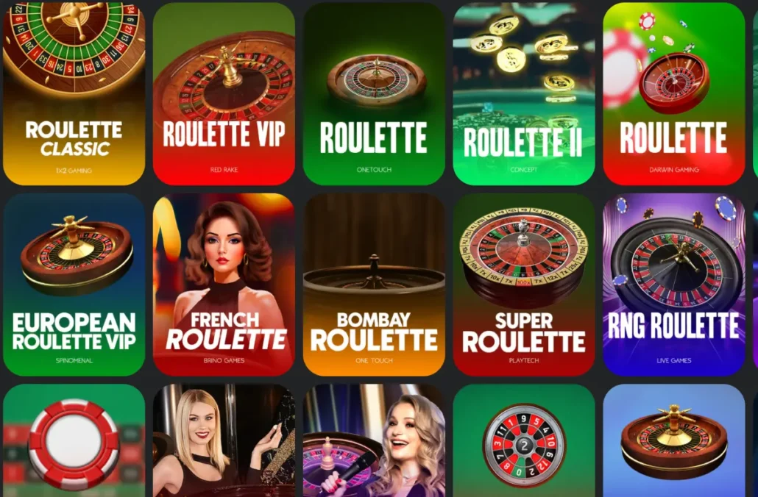Click the Playtech provider label

(x=523, y=360)
